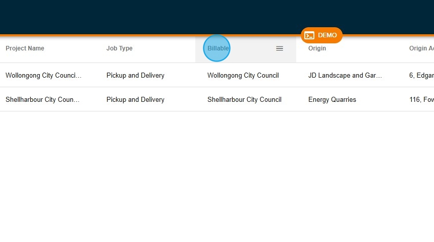Click blank white space beneath the table rows
The height and width of the screenshot is (242, 434).
click(x=217, y=176)
